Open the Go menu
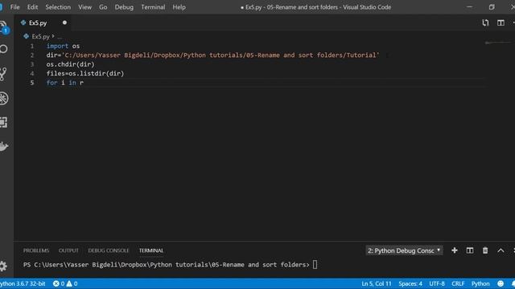Image resolution: width=515 pixels, height=289 pixels. (103, 7)
